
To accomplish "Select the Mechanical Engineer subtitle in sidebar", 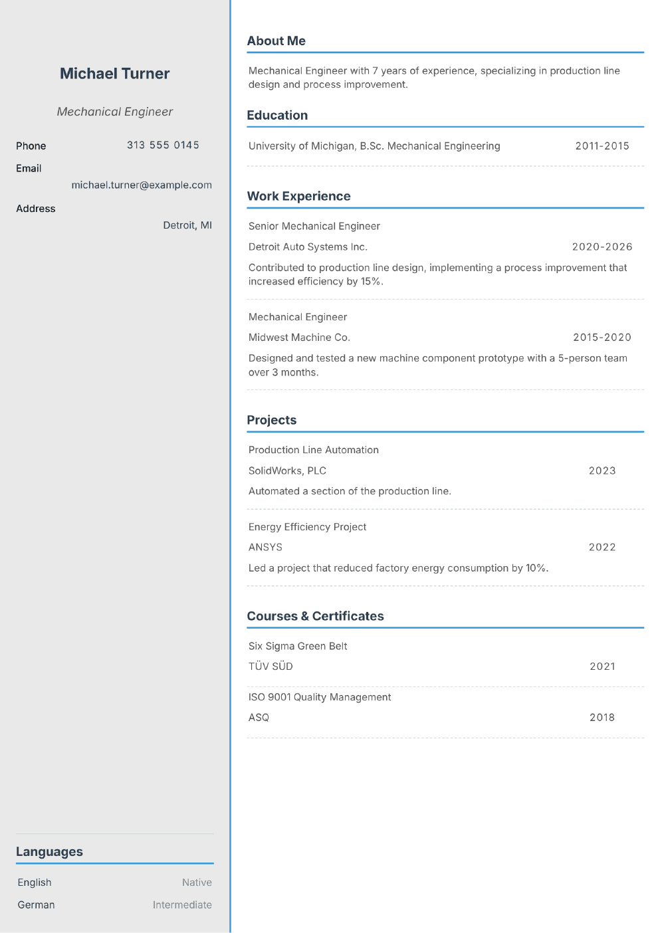I will pos(114,112).
